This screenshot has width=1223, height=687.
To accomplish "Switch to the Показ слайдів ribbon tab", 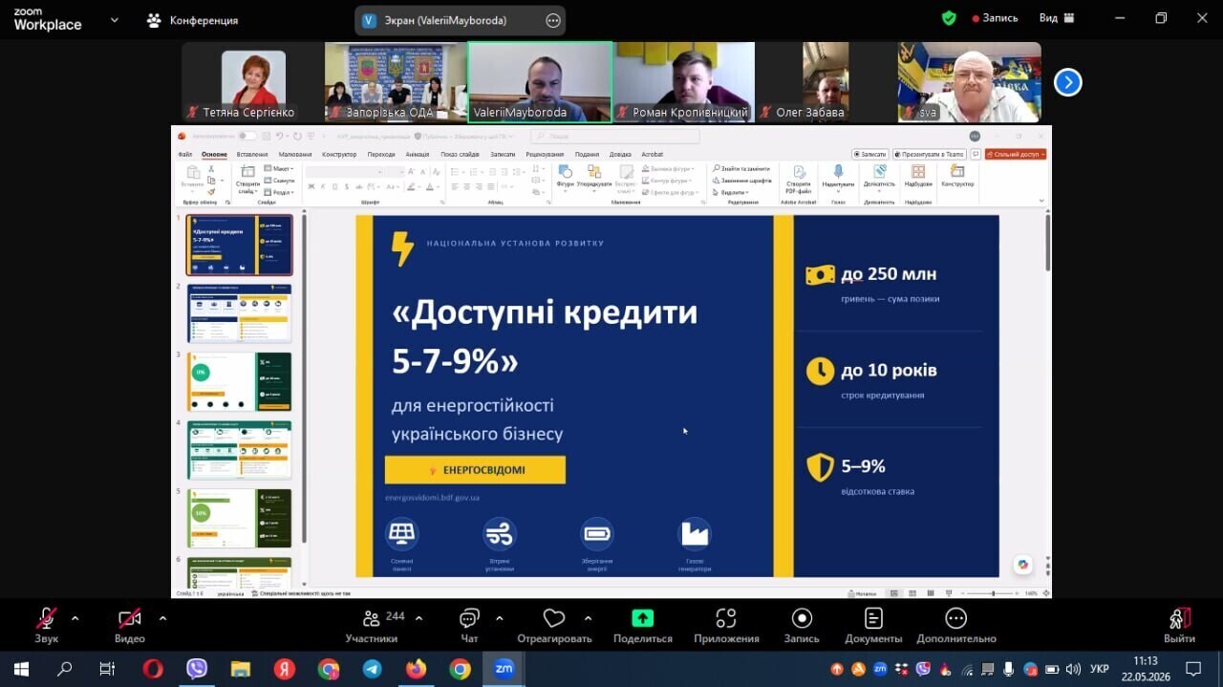I will click(461, 154).
